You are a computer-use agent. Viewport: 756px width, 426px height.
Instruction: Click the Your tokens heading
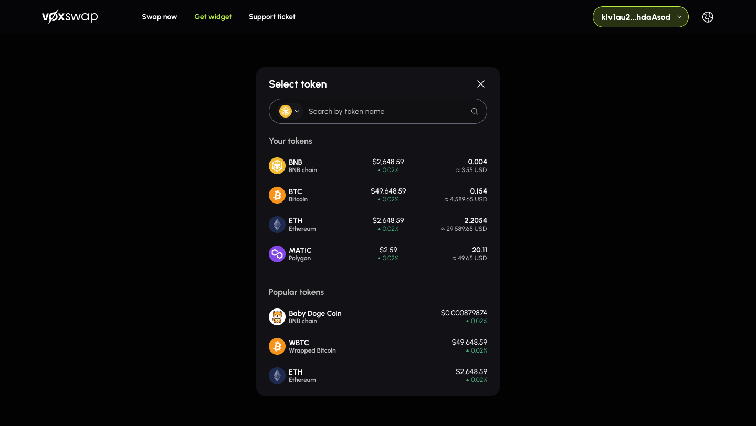point(290,141)
